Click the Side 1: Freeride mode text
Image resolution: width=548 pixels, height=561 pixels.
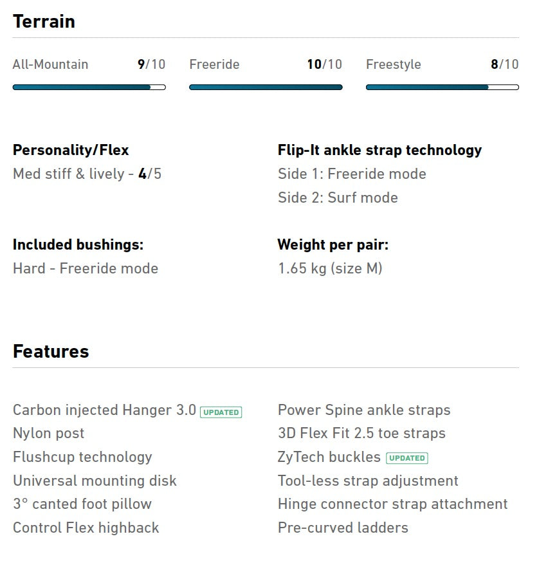(352, 174)
